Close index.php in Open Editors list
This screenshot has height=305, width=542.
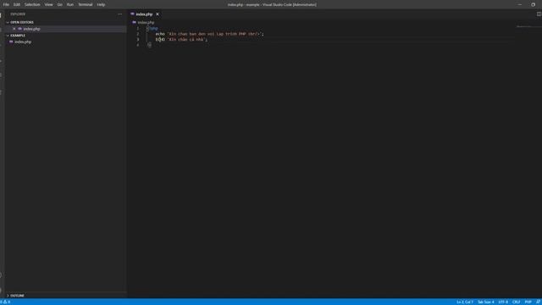14,29
